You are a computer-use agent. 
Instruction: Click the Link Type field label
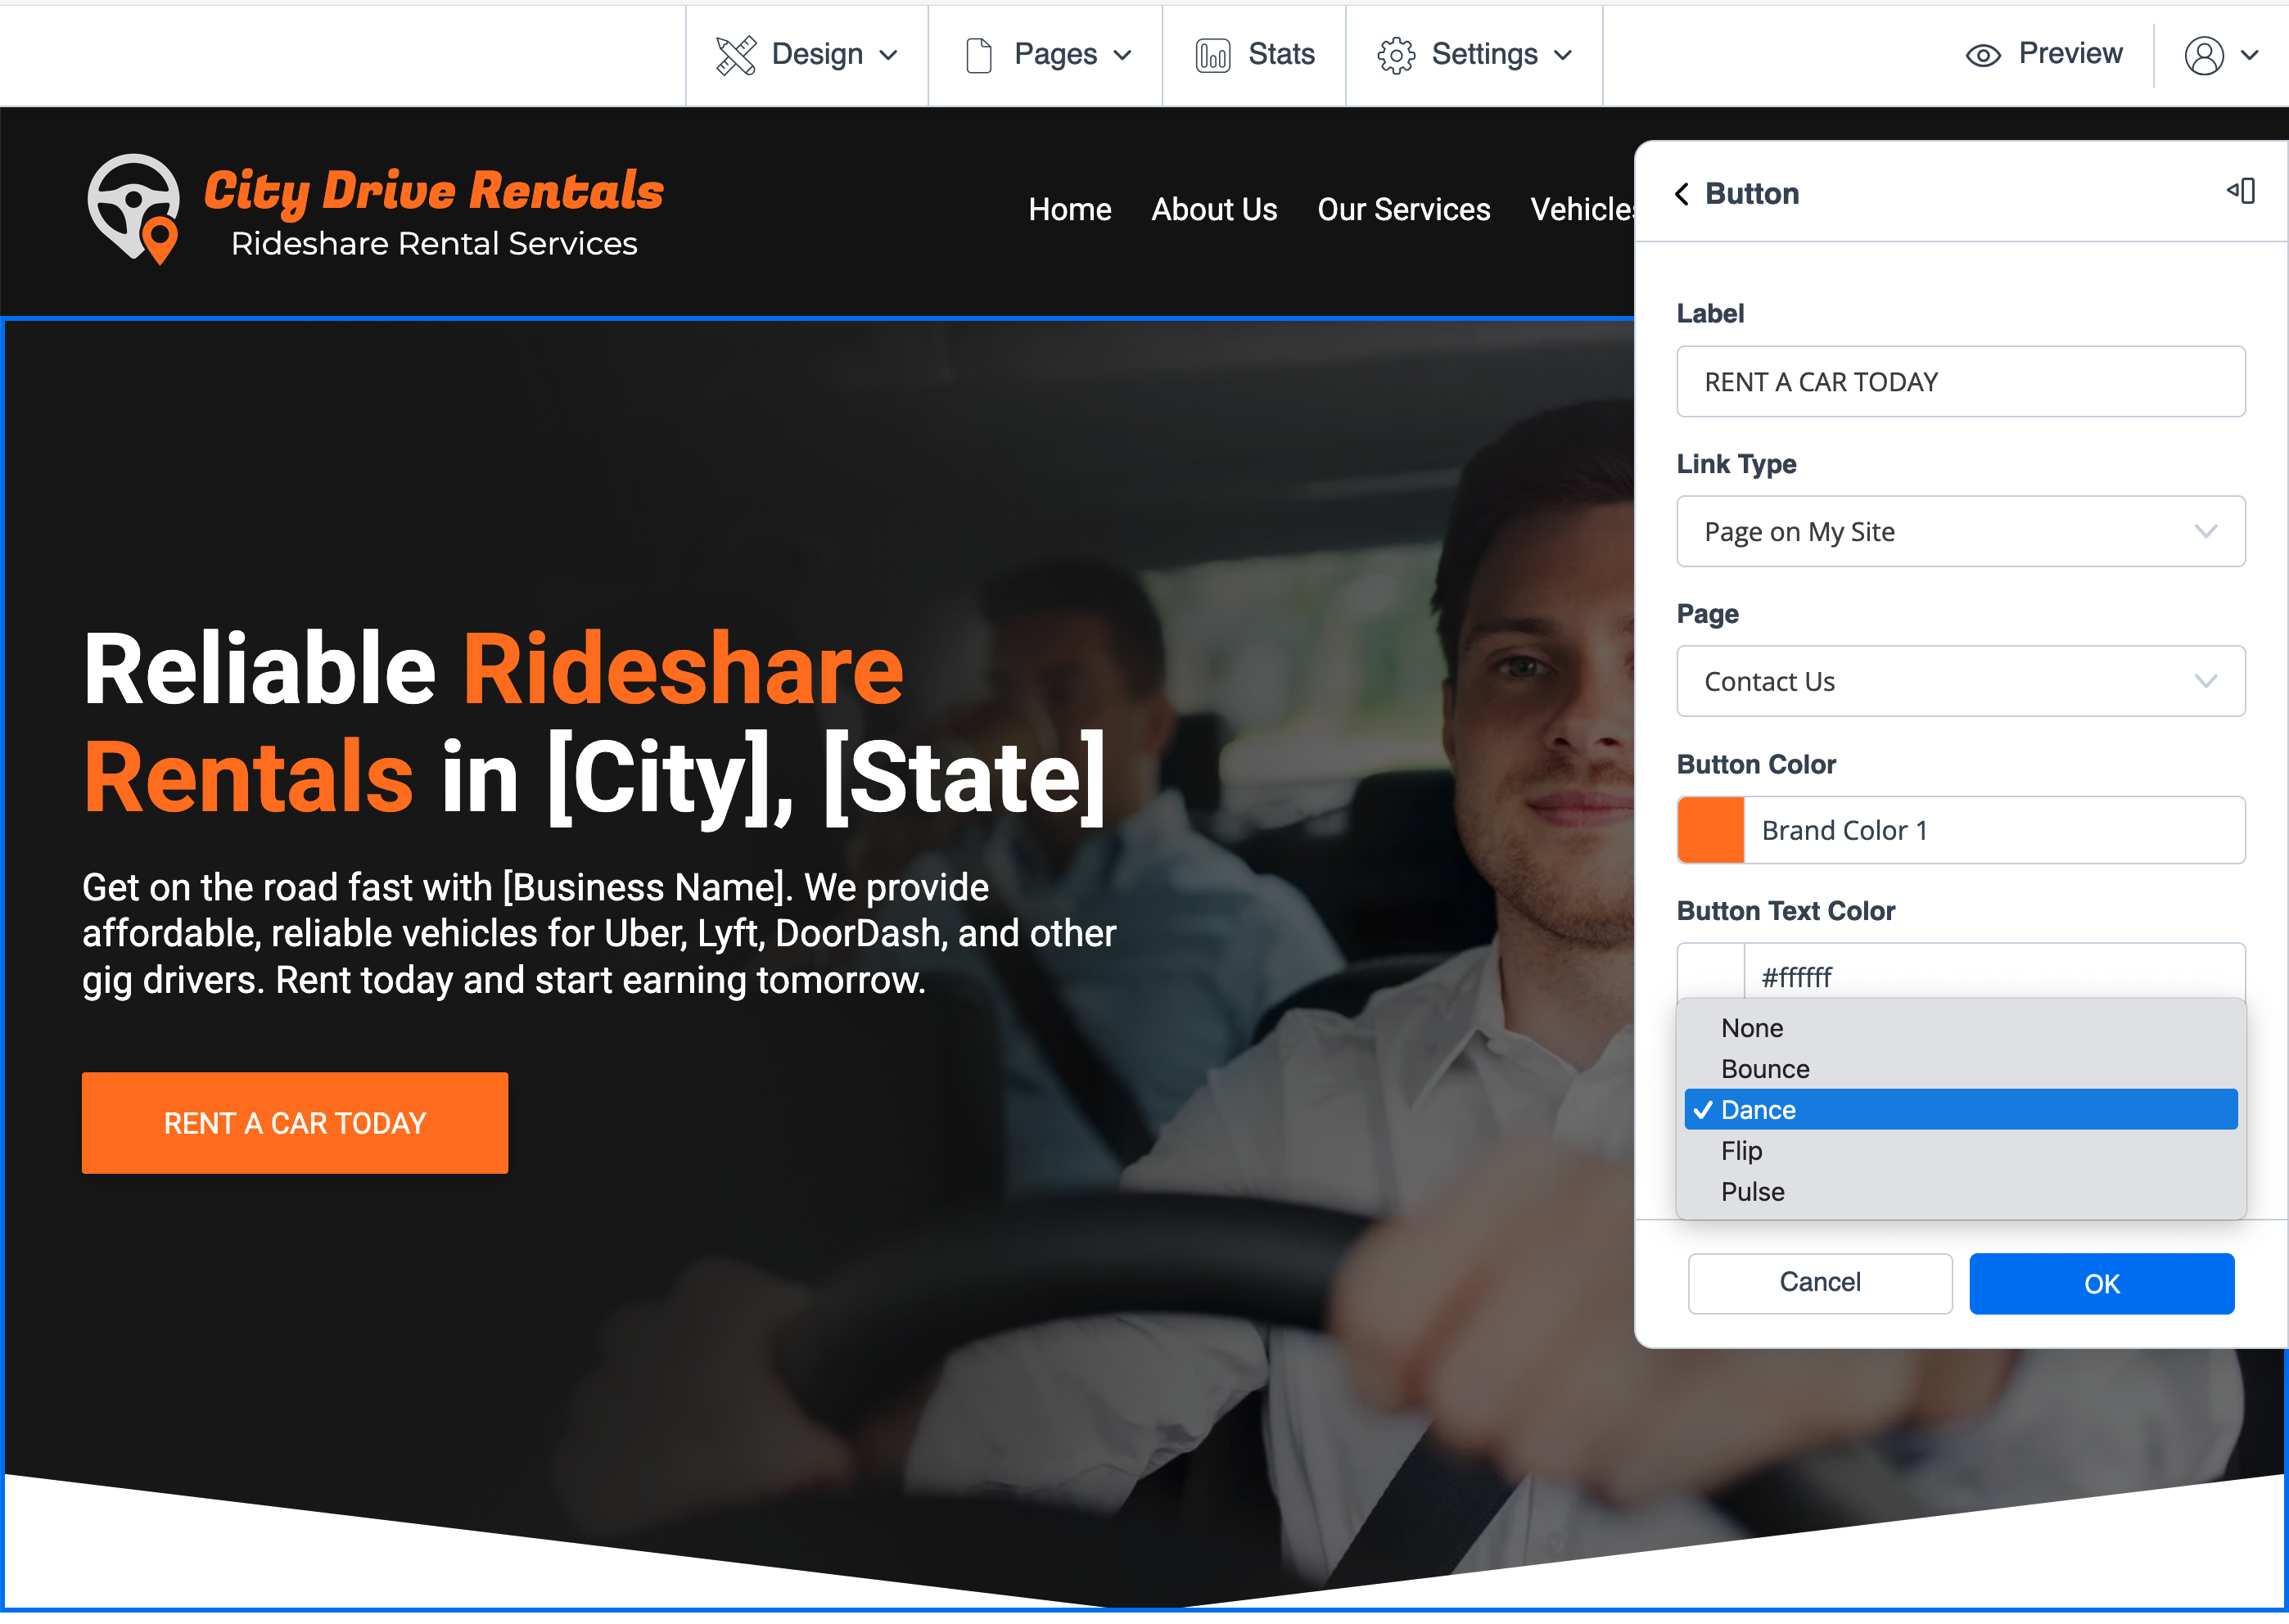(1736, 464)
